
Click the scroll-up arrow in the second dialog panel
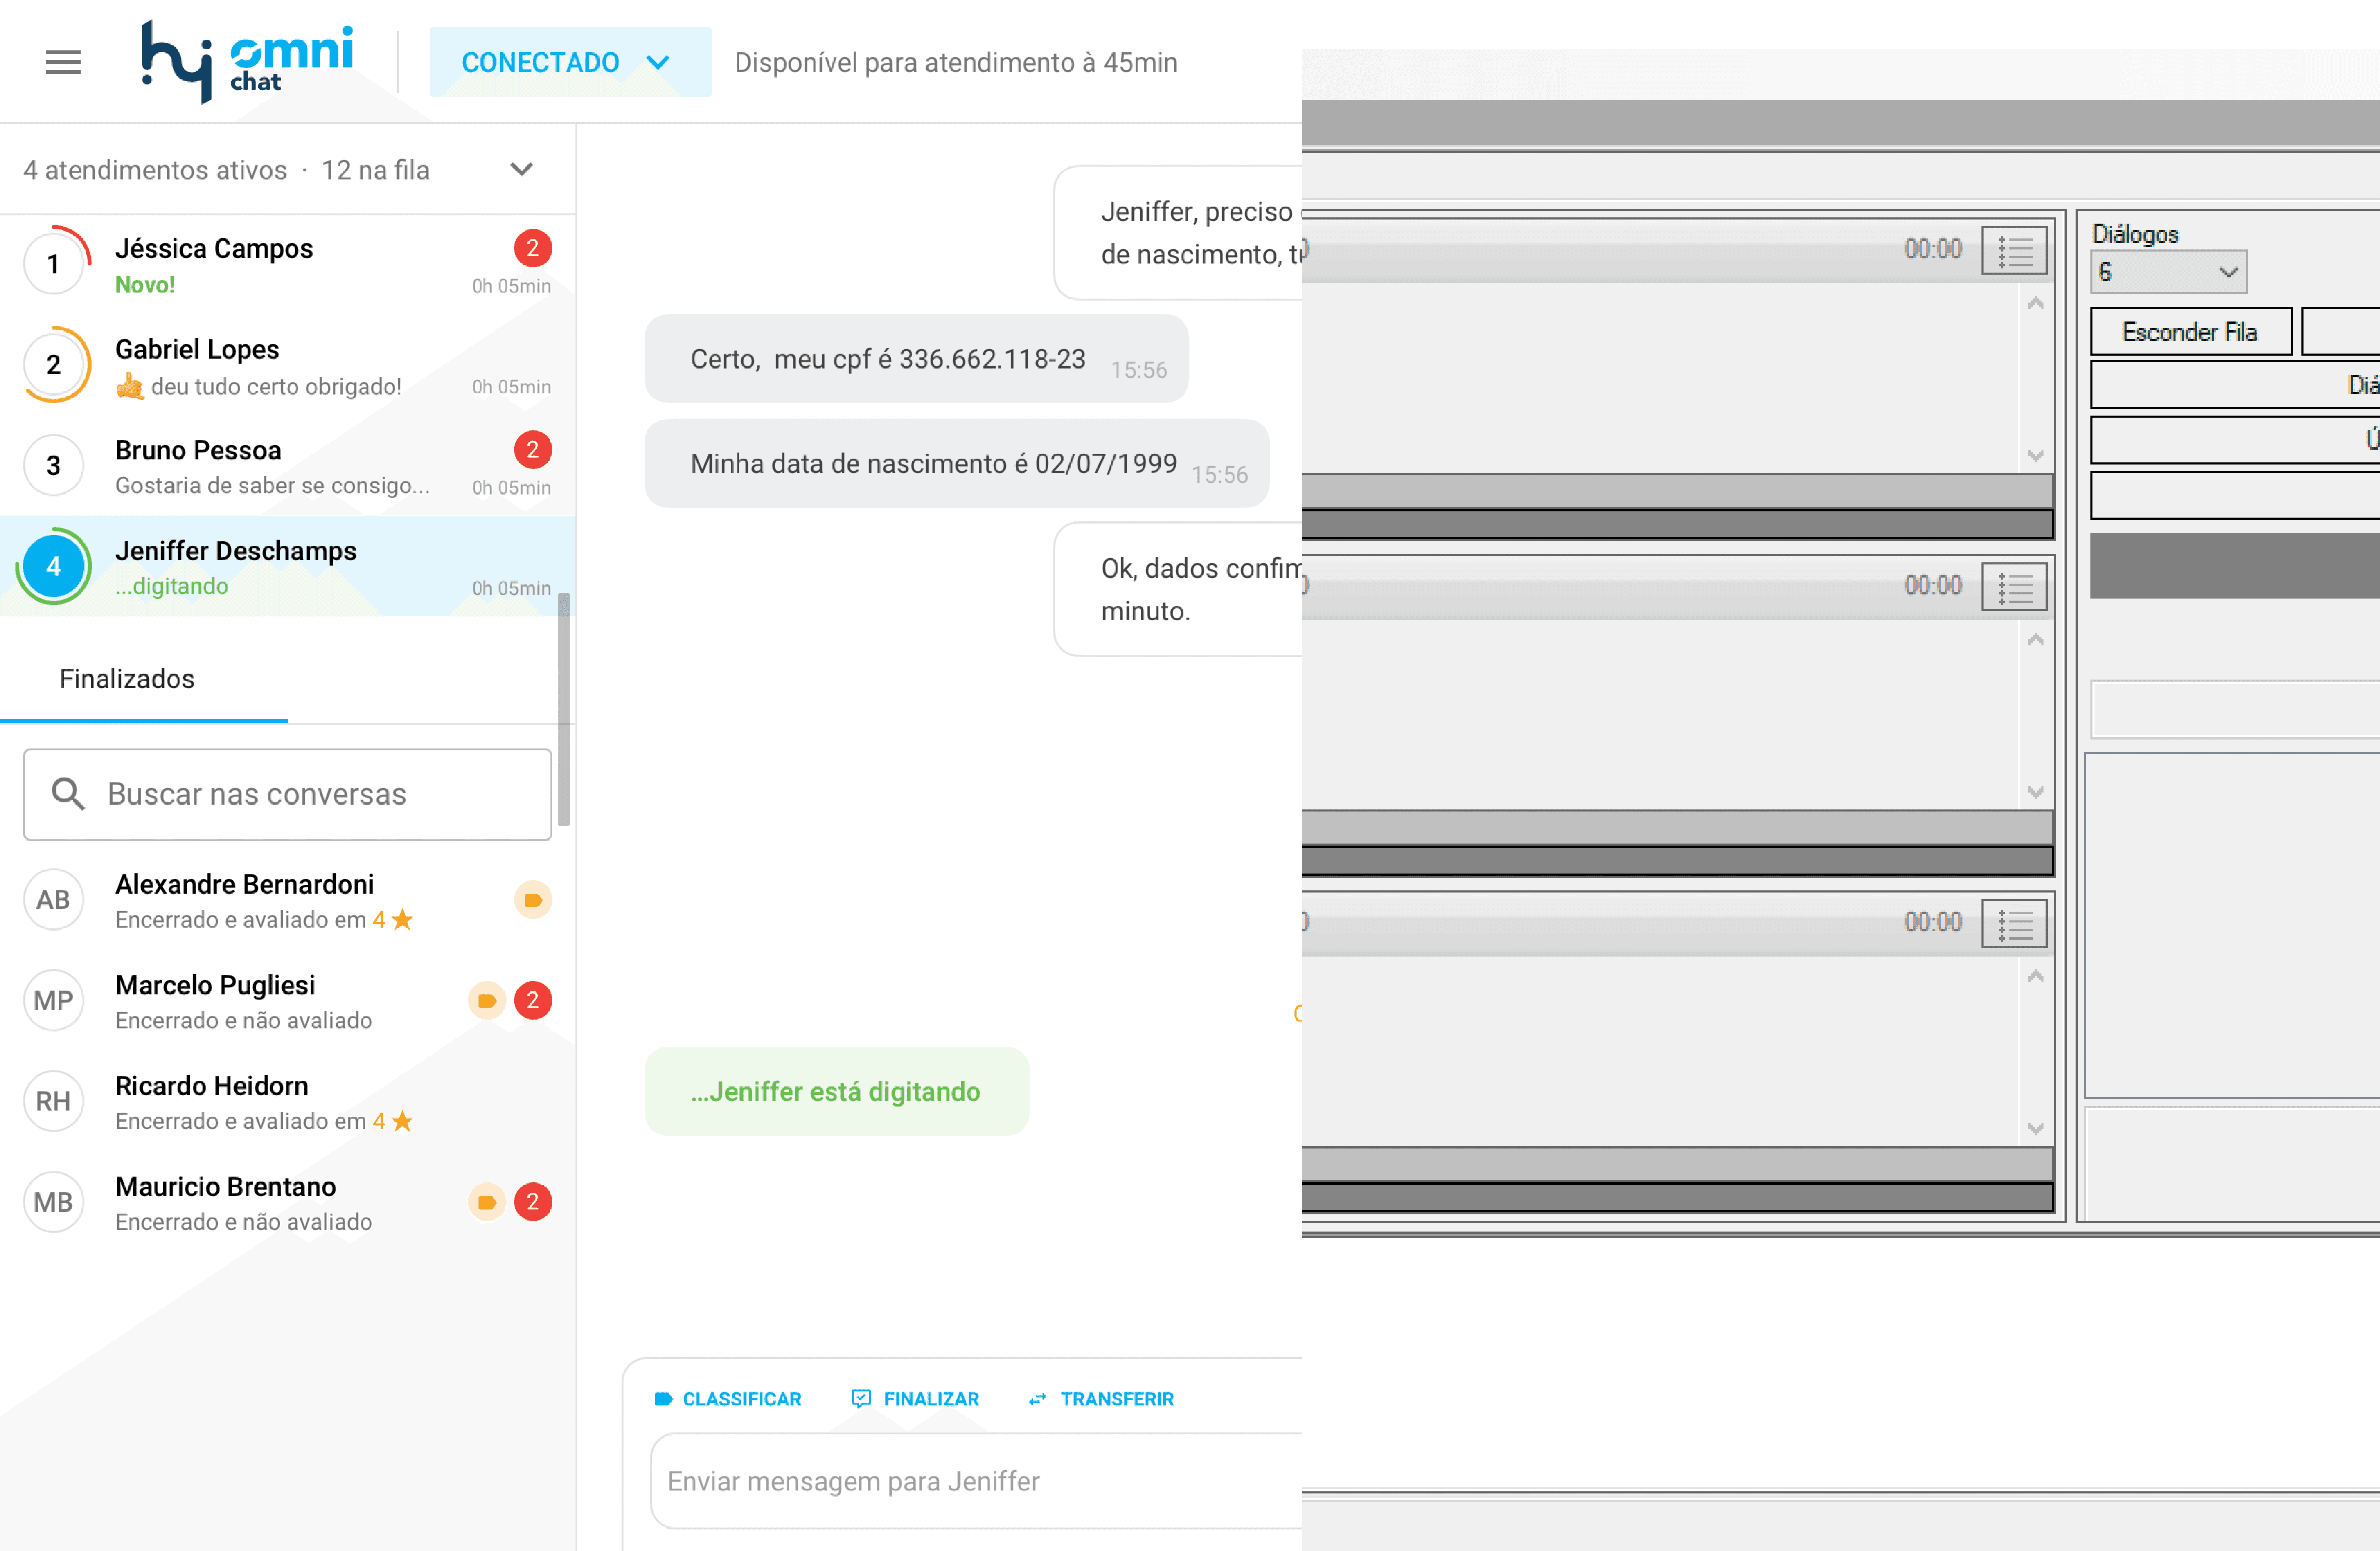[x=2035, y=640]
